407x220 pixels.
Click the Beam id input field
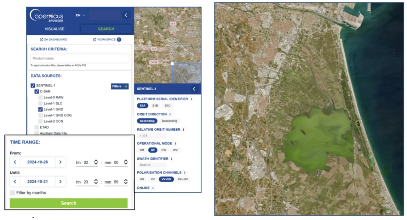pyautogui.click(x=151, y=165)
